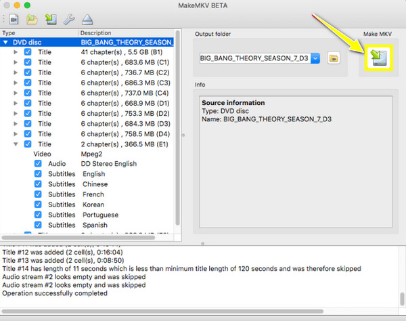Expand the 683.6 MB (C1) title

(16, 62)
